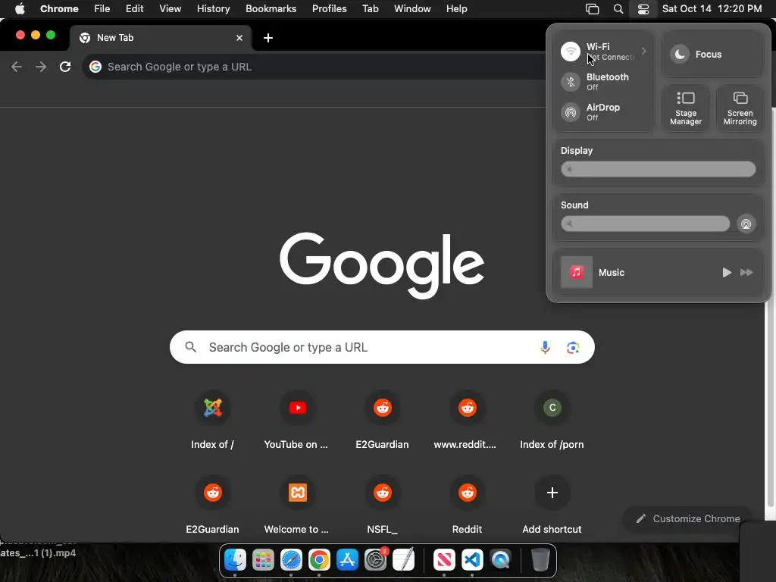Open Stage Manager window icon in menu bar

point(592,9)
